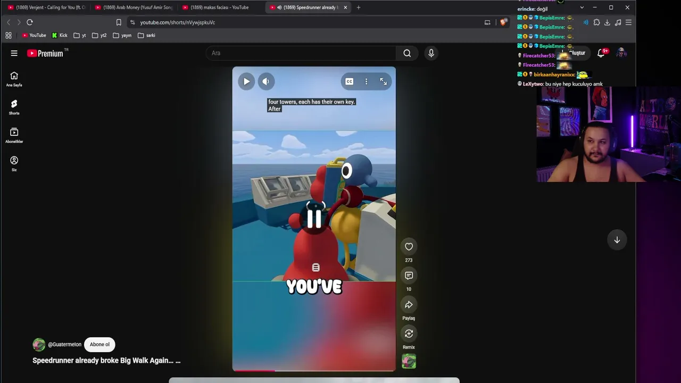Image resolution: width=681 pixels, height=383 pixels.
Task: Open the browser main menu
Action: [628, 22]
